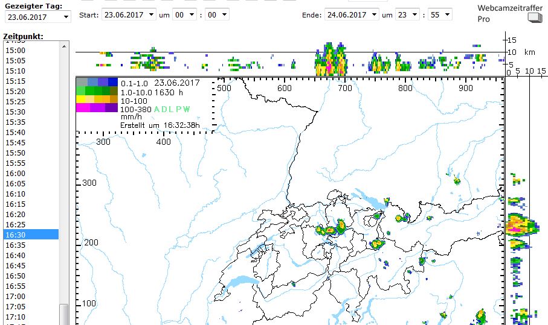The height and width of the screenshot is (325, 548).
Task: Select 15:00 in the Zeitpunkt list
Action: [x=30, y=51]
